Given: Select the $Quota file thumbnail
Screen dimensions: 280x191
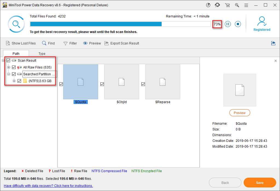Looking at the screenshot, I should [81, 82].
